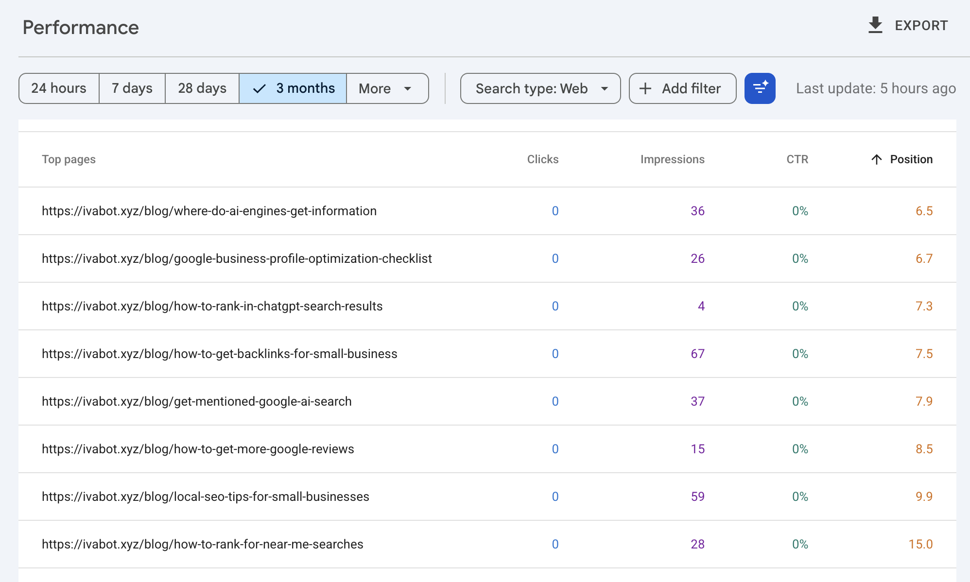Click the impressions value 36
Image resolution: width=970 pixels, height=582 pixels.
pyautogui.click(x=697, y=211)
